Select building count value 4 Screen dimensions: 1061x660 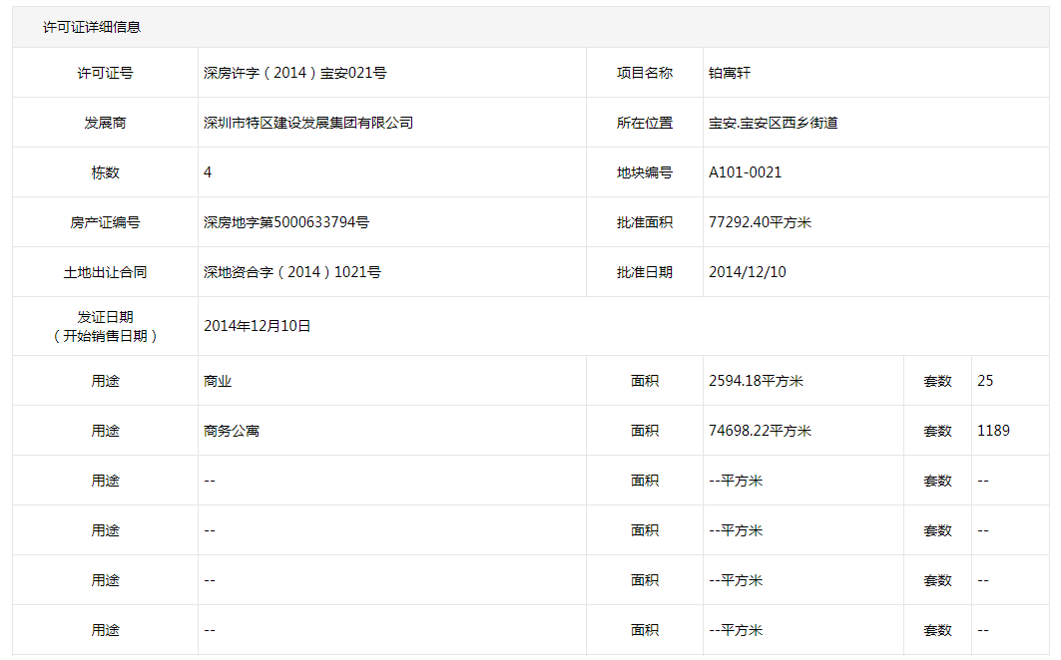208,172
